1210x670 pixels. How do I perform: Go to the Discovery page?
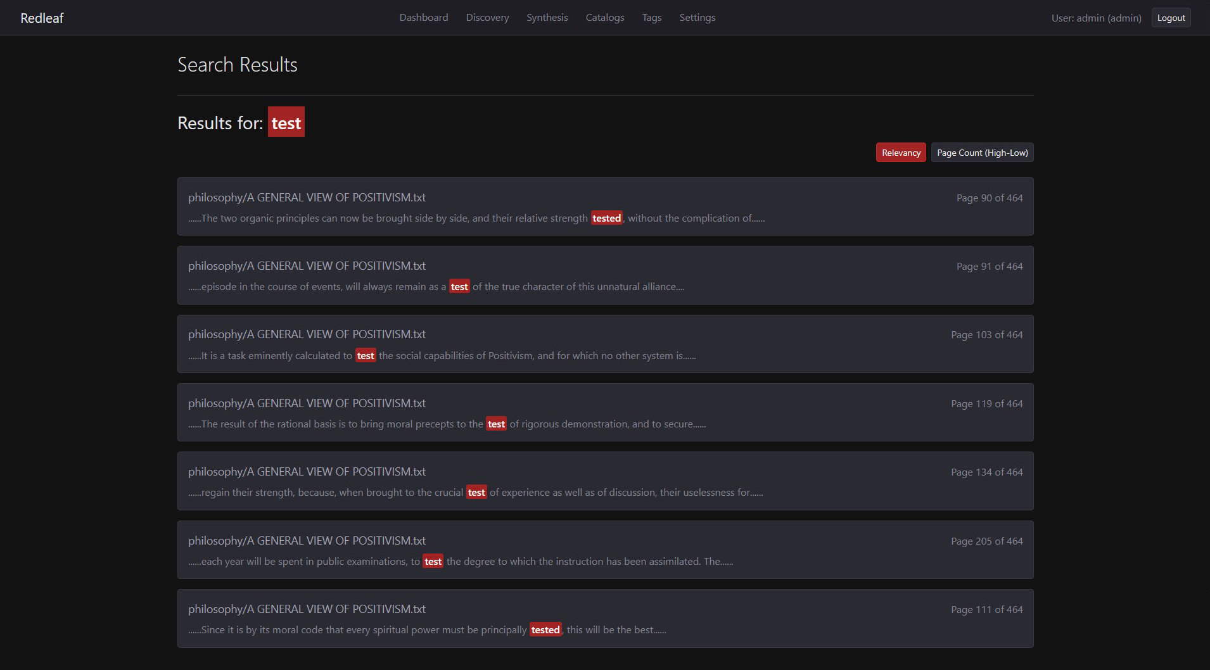click(487, 18)
